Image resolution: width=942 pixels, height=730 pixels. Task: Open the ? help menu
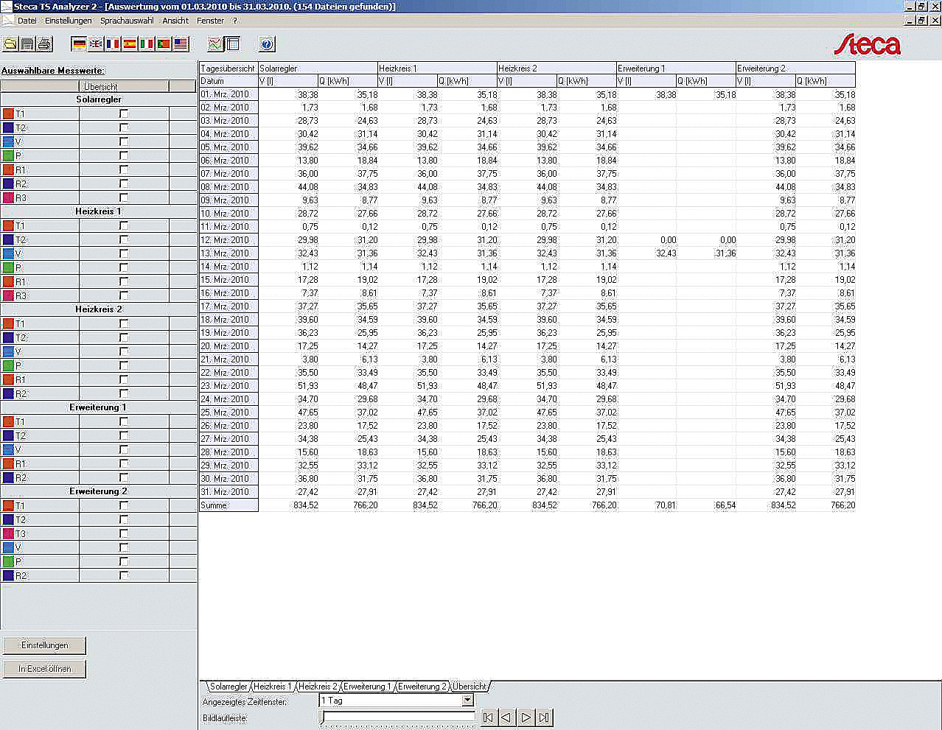point(235,21)
